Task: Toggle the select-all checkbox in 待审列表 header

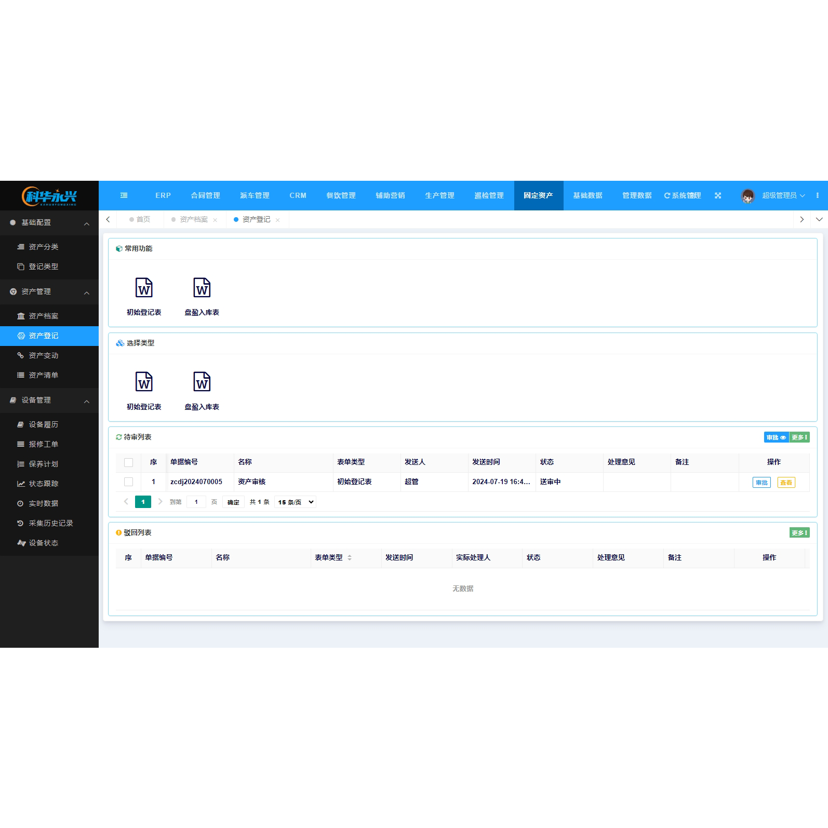Action: tap(128, 462)
